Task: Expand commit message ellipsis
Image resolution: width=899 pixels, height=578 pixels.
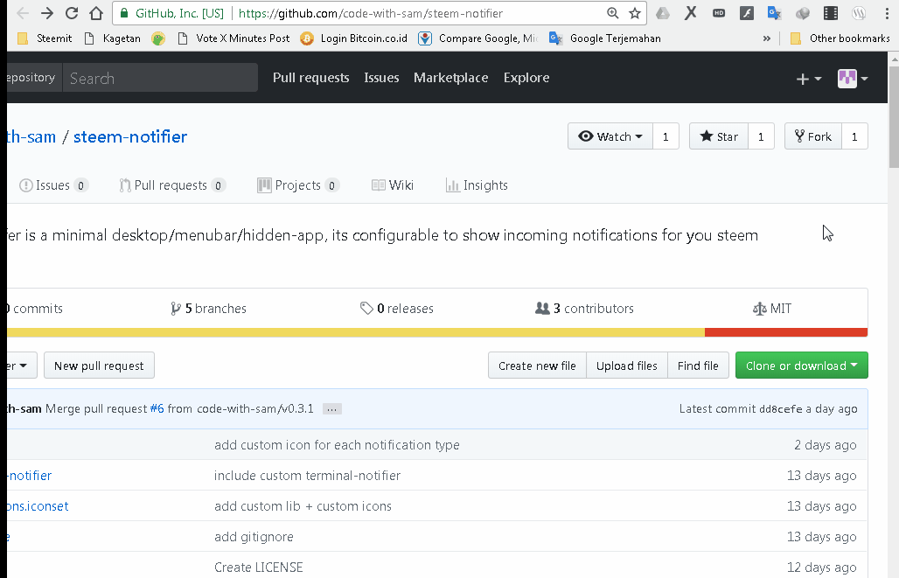Action: (332, 409)
